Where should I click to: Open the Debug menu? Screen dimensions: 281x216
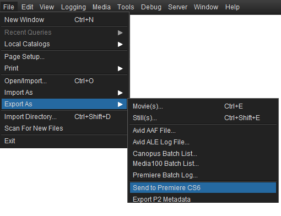click(x=151, y=7)
